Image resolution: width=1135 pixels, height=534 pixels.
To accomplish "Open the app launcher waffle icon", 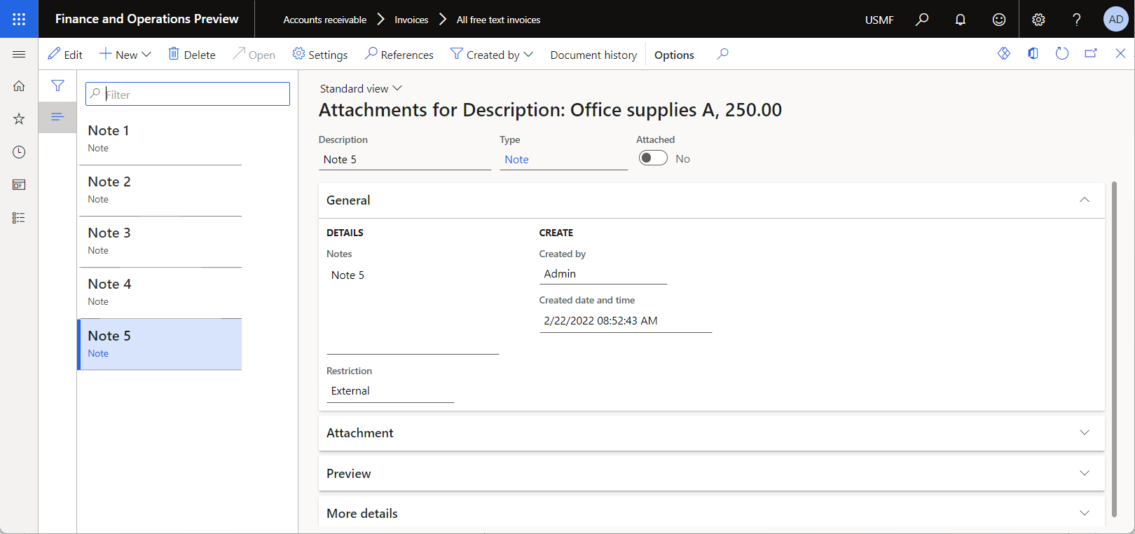I will click(19, 19).
